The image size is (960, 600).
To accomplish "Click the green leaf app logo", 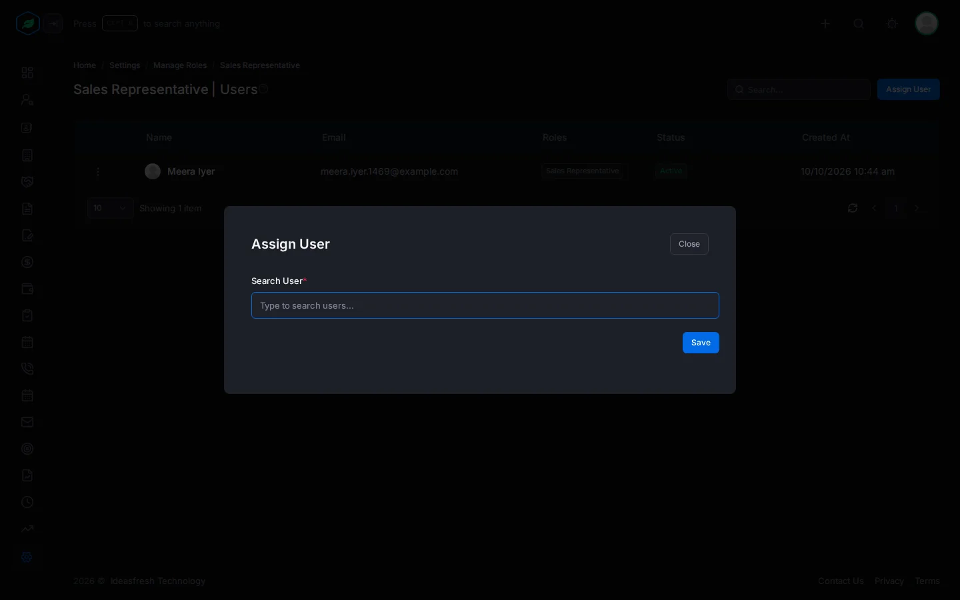I will tap(28, 23).
